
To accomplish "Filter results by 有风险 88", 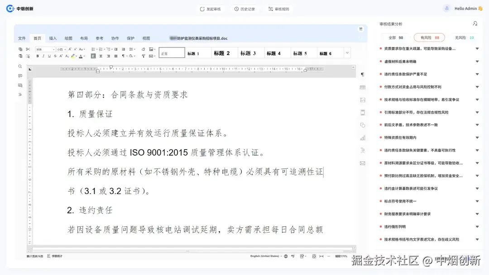I will (x=429, y=37).
